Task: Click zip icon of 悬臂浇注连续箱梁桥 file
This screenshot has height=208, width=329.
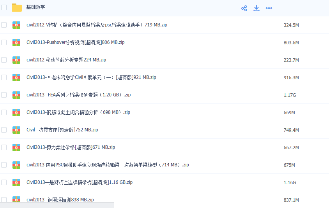Action: tap(16, 182)
